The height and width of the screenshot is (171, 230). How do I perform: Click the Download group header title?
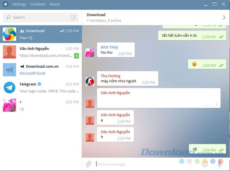tap(96, 15)
